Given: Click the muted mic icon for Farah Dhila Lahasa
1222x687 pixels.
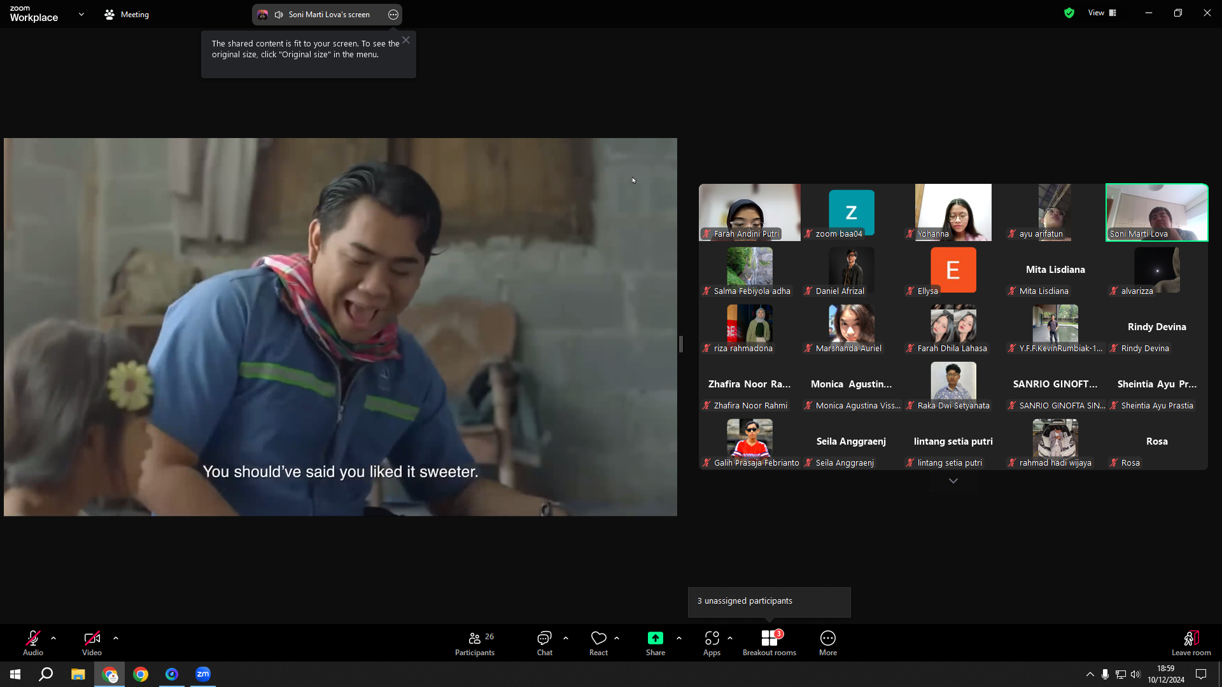Looking at the screenshot, I should 910,349.
